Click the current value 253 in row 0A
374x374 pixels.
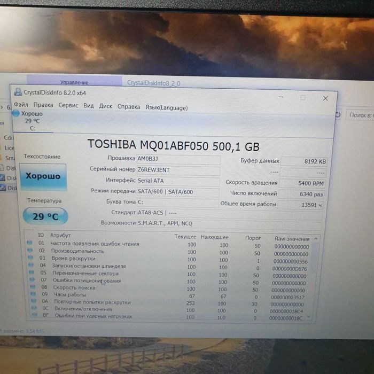point(190,303)
